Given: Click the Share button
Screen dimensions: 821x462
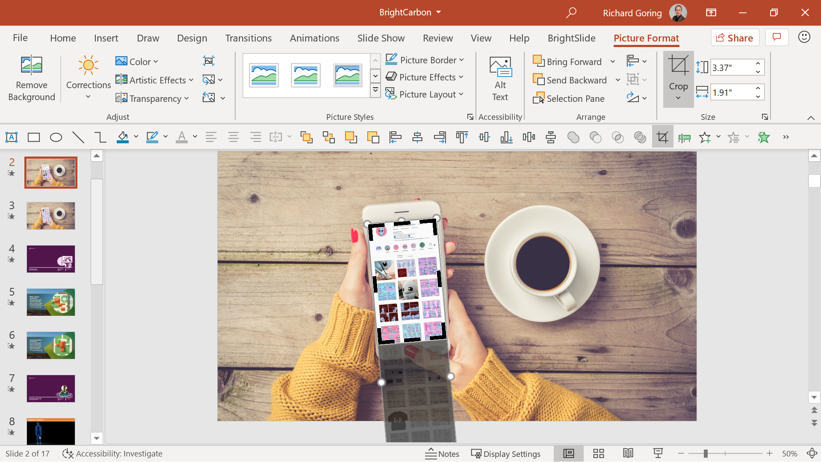Looking at the screenshot, I should [x=735, y=38].
